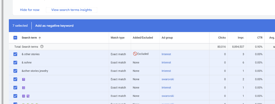This screenshot has width=275, height=104.
Task: Click the Libra emoji search term
Action: pos(24,88)
